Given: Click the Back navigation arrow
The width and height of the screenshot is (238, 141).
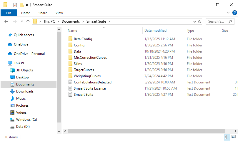Looking at the screenshot, I should click(x=6, y=21).
